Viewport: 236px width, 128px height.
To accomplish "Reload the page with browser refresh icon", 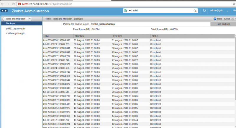I will pos(13,4).
